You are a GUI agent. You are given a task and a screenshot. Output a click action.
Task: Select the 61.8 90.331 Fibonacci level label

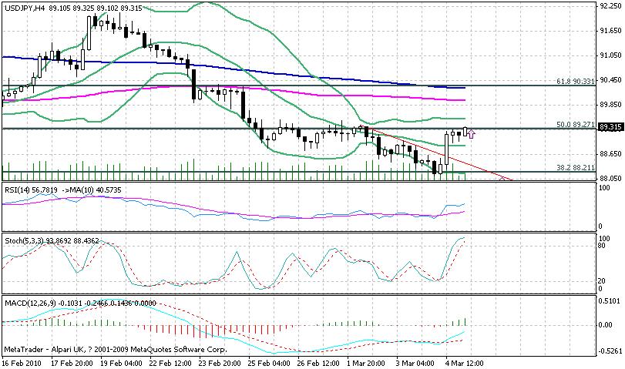pos(576,82)
